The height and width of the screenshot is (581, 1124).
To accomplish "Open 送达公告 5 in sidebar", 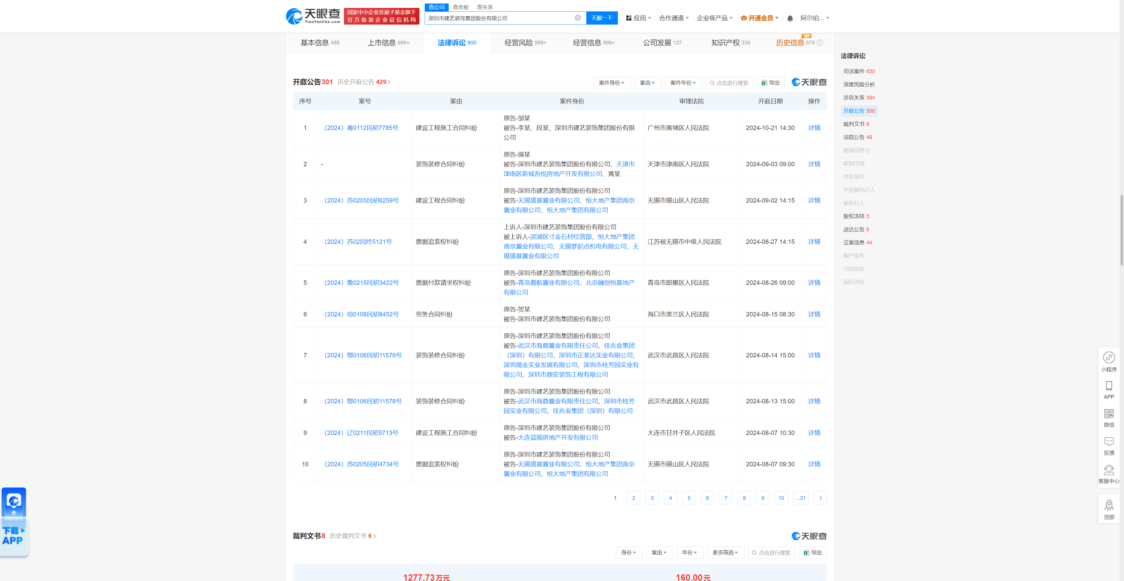I will point(856,229).
